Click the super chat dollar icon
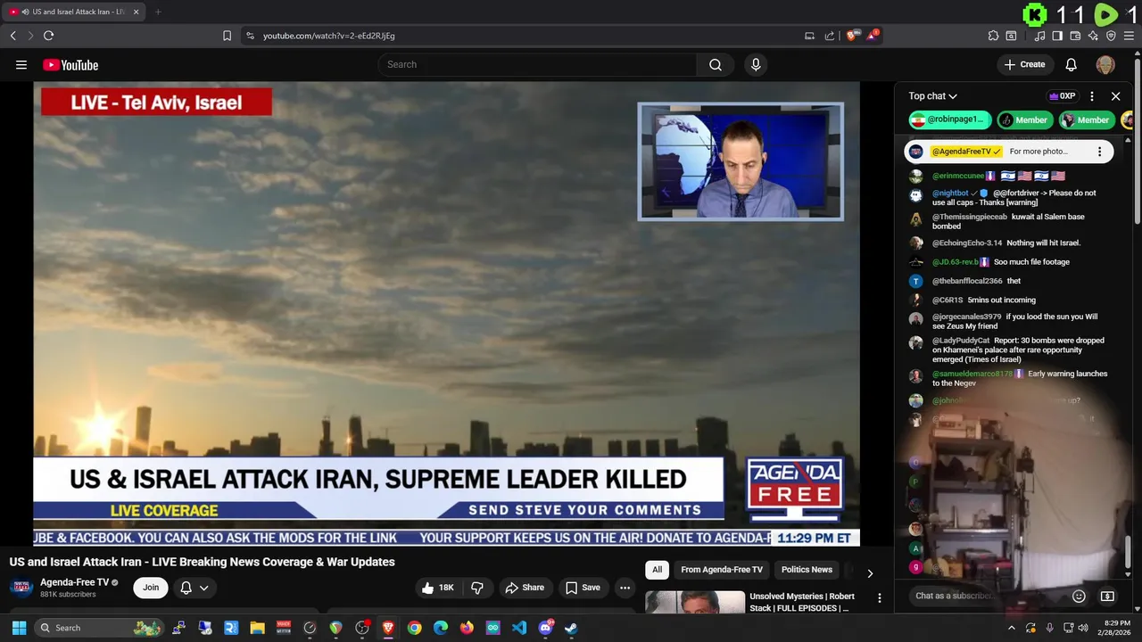 1107,596
